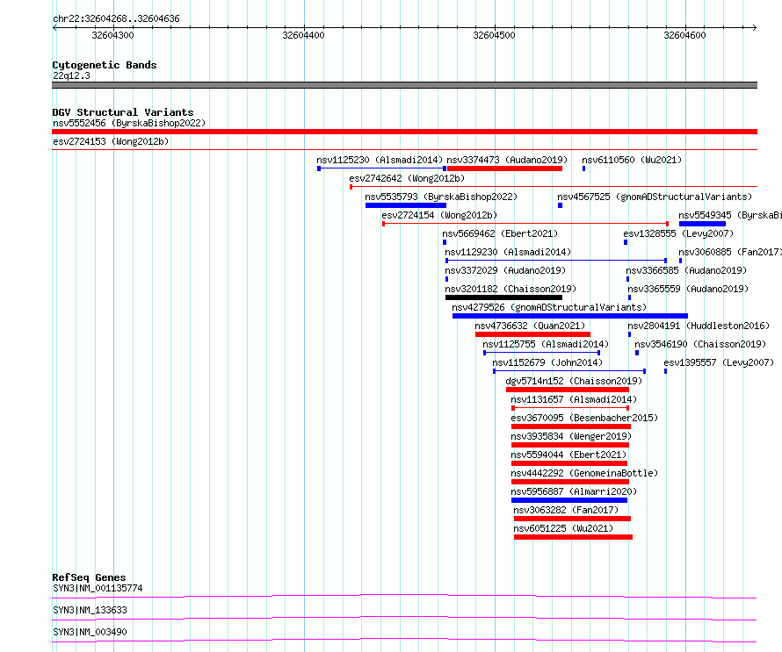Open SYN3|NM_003490 gene transcript
This screenshot has width=782, height=652.
click(90, 632)
